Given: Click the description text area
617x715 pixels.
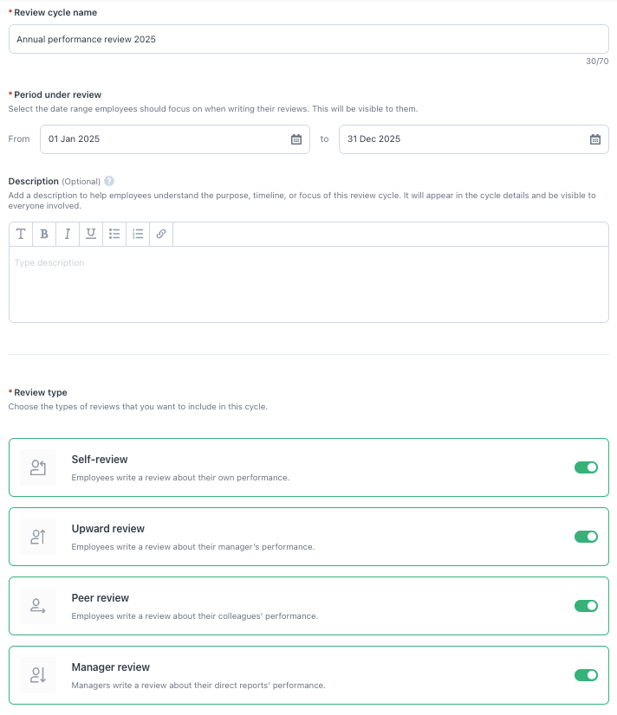Looking at the screenshot, I should click(308, 284).
